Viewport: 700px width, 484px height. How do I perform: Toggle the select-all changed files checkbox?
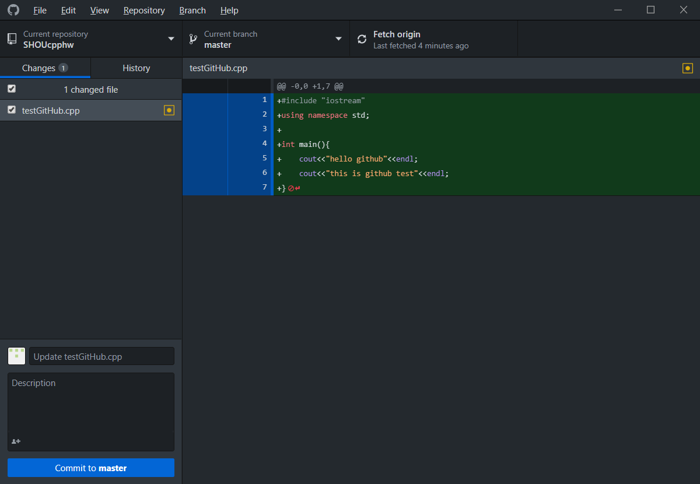coord(12,89)
